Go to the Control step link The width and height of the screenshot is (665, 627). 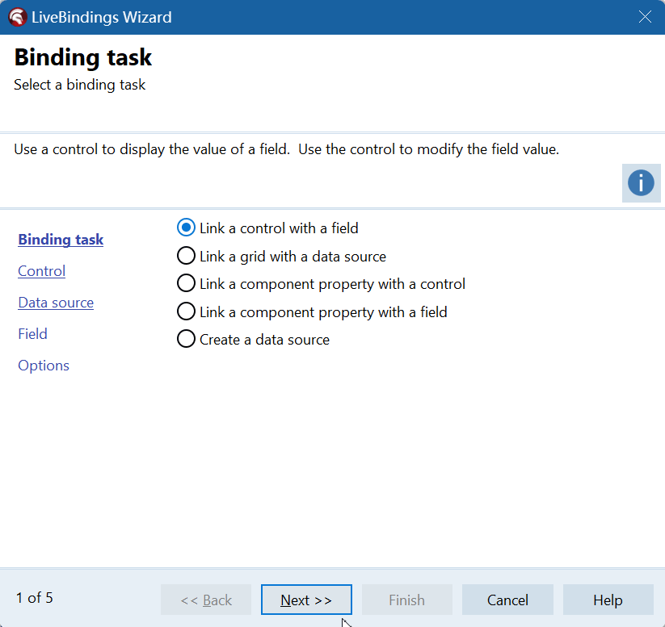42,271
